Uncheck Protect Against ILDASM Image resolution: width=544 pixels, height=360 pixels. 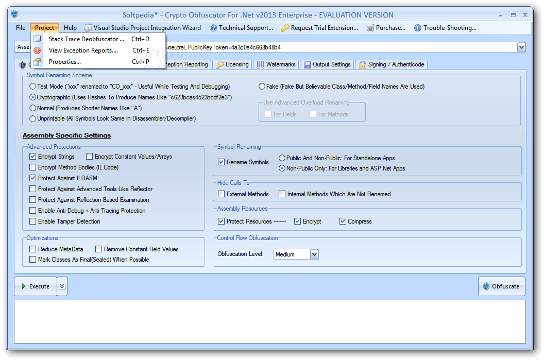coord(32,178)
